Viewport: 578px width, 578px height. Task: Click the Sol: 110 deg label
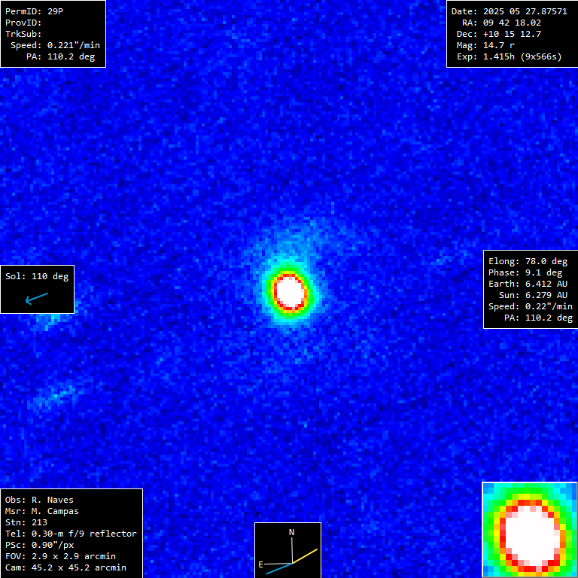37,276
